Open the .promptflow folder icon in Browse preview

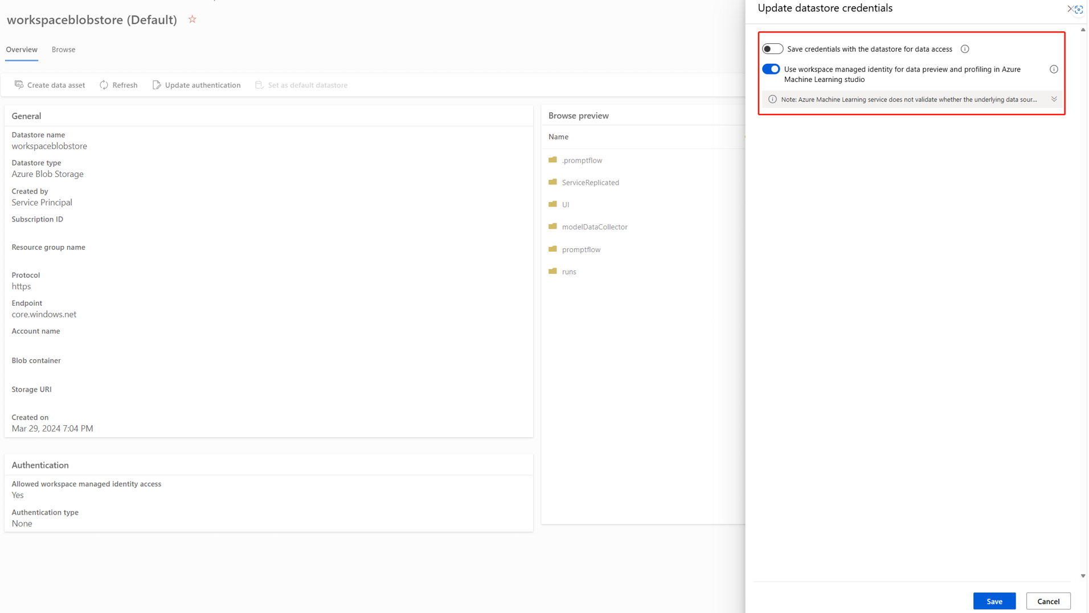coord(553,160)
